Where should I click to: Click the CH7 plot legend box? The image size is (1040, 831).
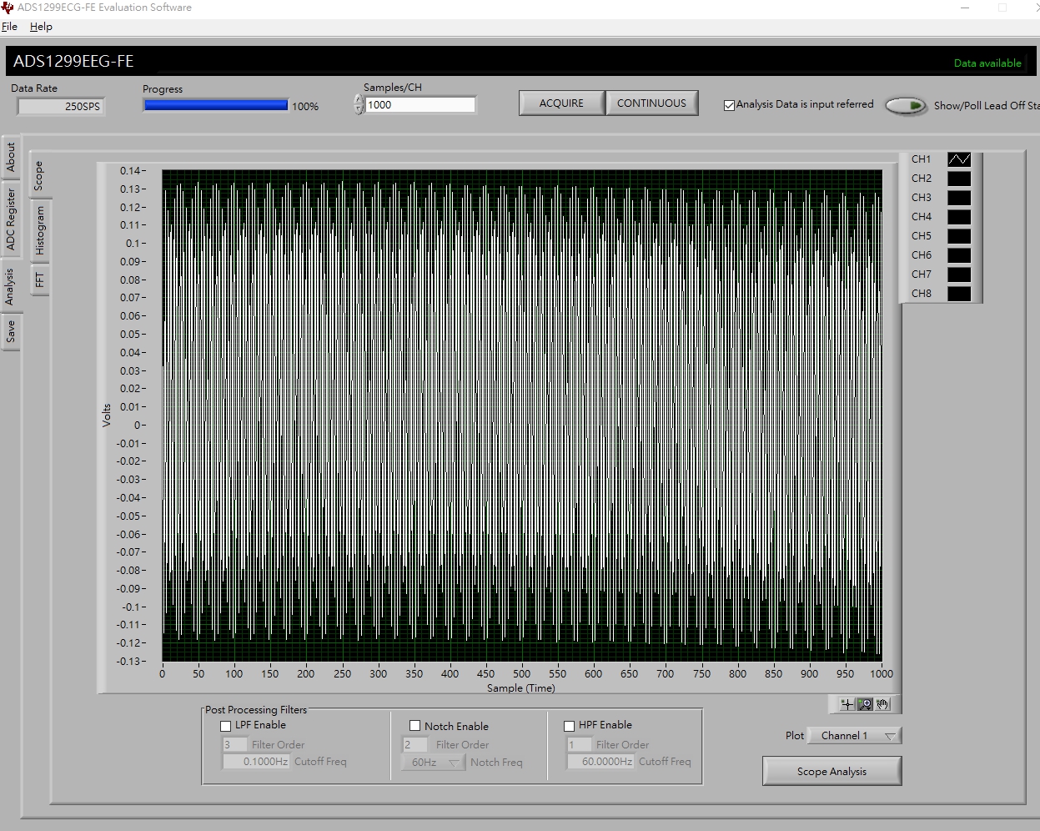[959, 274]
